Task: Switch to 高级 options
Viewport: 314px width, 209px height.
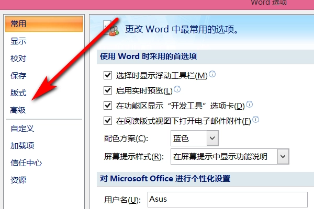Action: click(x=18, y=110)
